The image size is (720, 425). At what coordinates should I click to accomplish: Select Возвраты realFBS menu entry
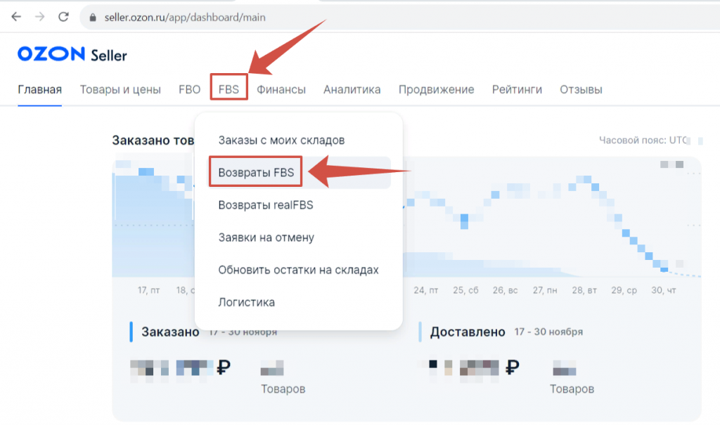pyautogui.click(x=265, y=205)
